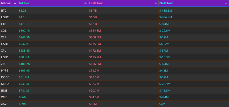Select the USDC name cell

pyautogui.click(x=9, y=17)
